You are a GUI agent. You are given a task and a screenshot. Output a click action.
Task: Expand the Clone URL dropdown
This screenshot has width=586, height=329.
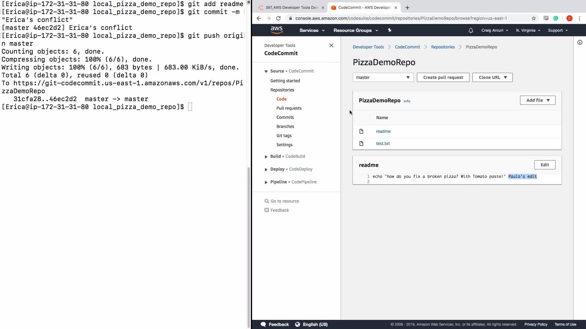coord(492,77)
